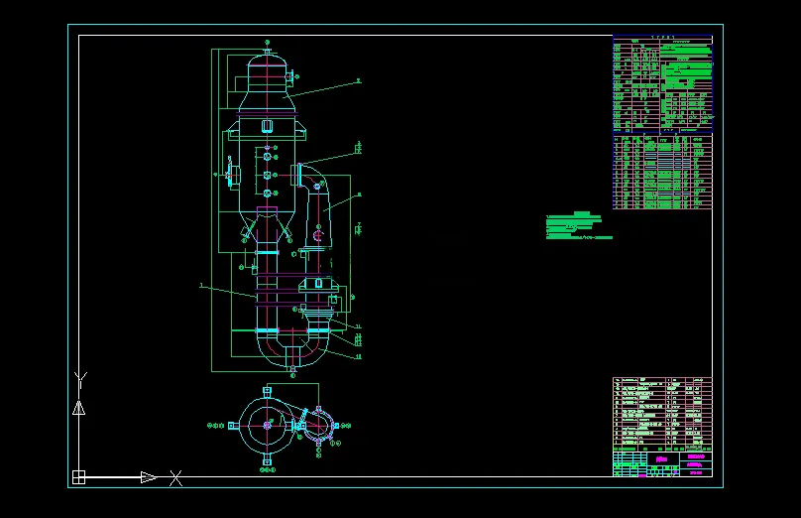Image resolution: width=801 pixels, height=518 pixels.
Task: Select the blue-bordered design data table at the top right
Action: (662, 84)
